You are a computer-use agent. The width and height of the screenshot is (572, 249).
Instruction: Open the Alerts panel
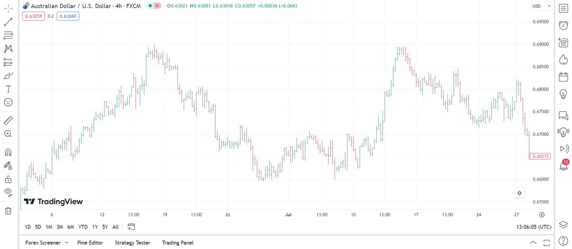coord(563,25)
